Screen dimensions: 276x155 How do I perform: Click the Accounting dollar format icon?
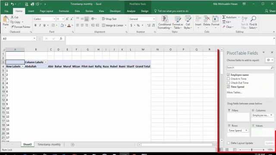coord(131,25)
